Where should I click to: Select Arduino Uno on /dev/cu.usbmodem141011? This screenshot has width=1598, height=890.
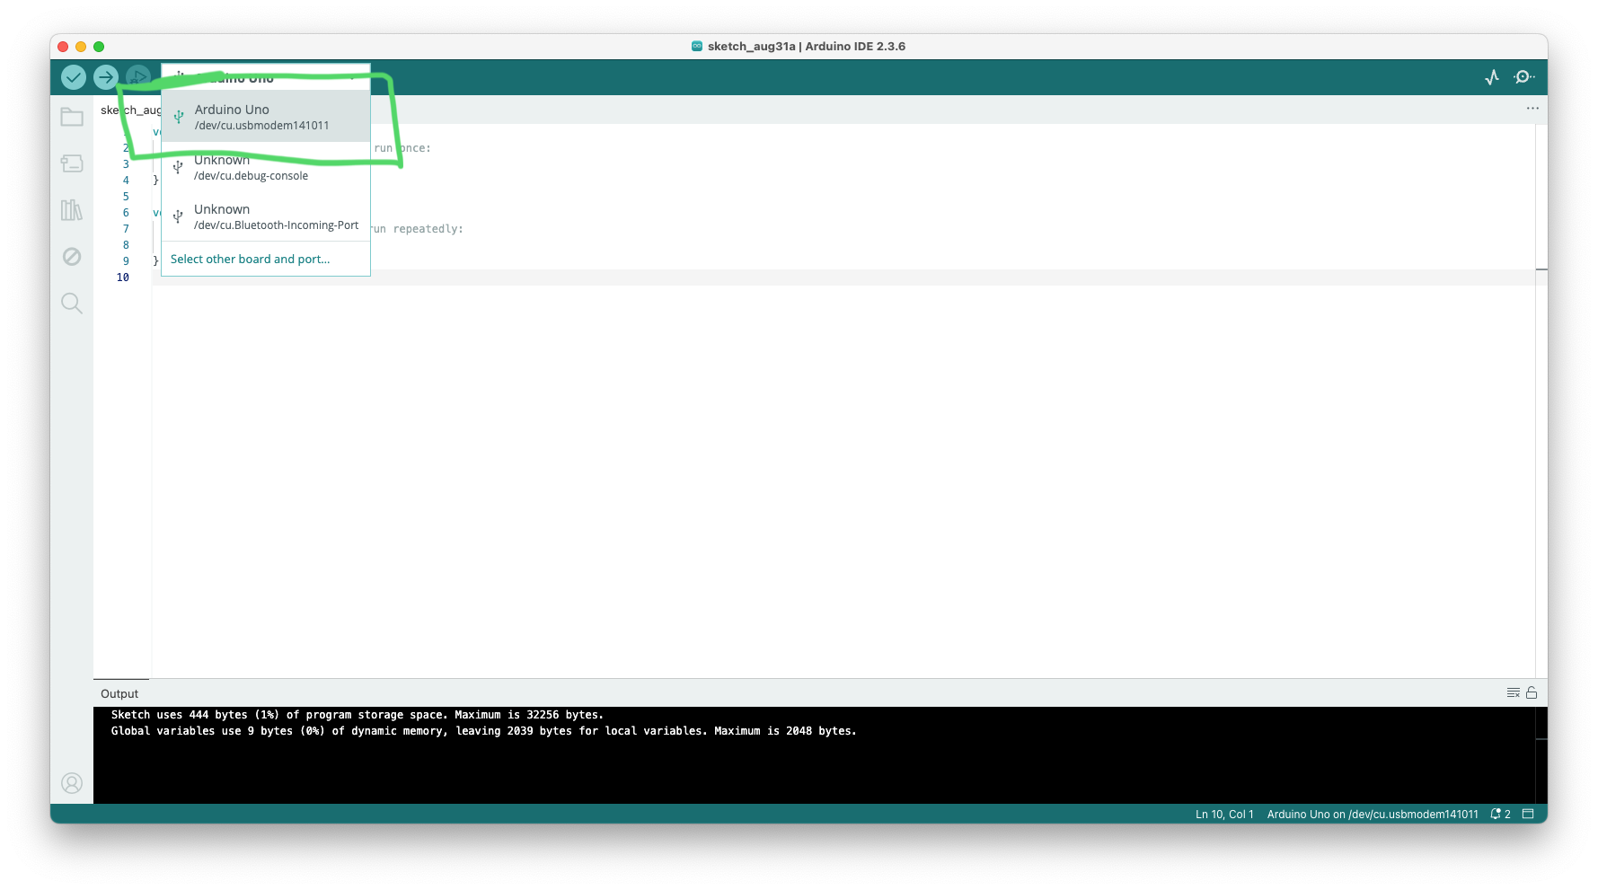[x=265, y=116]
